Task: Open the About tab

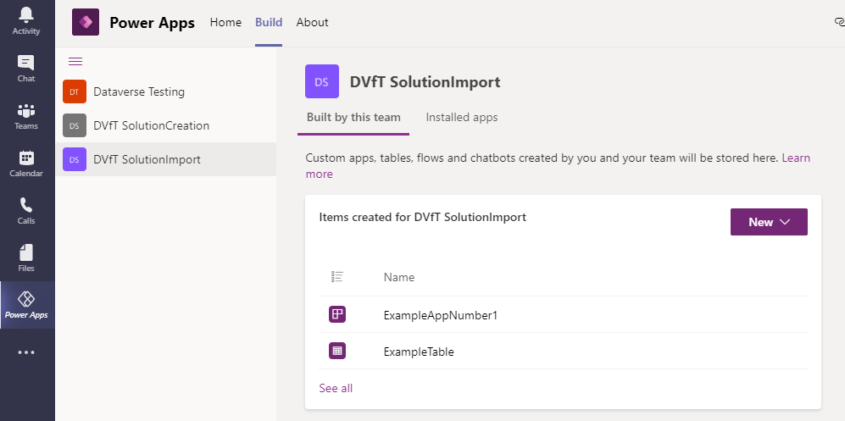Action: 312,22
